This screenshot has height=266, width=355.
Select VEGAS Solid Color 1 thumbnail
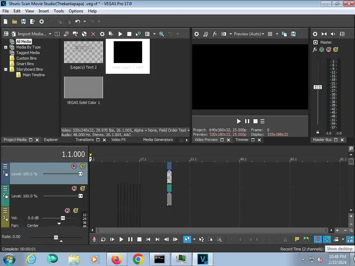[x=84, y=88]
